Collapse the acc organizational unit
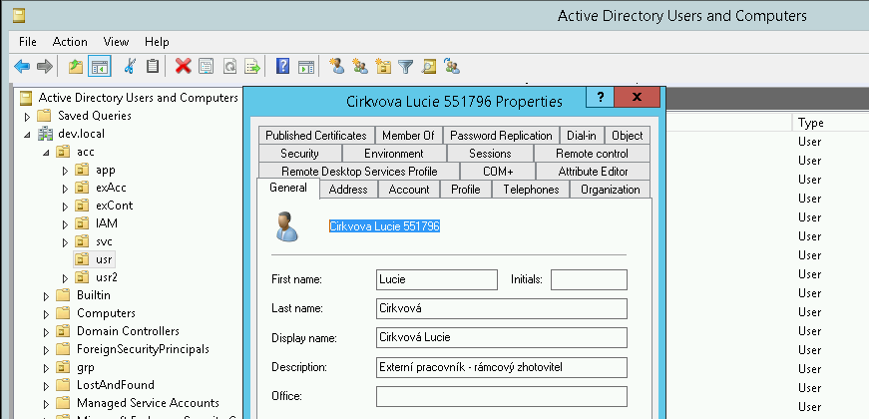This screenshot has height=419, width=869. tap(46, 153)
